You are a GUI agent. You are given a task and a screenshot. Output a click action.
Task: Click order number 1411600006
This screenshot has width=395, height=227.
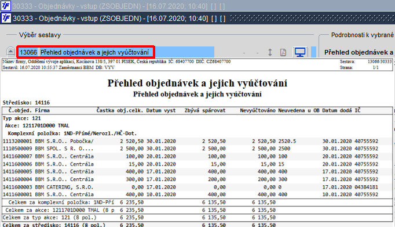pos(17,164)
